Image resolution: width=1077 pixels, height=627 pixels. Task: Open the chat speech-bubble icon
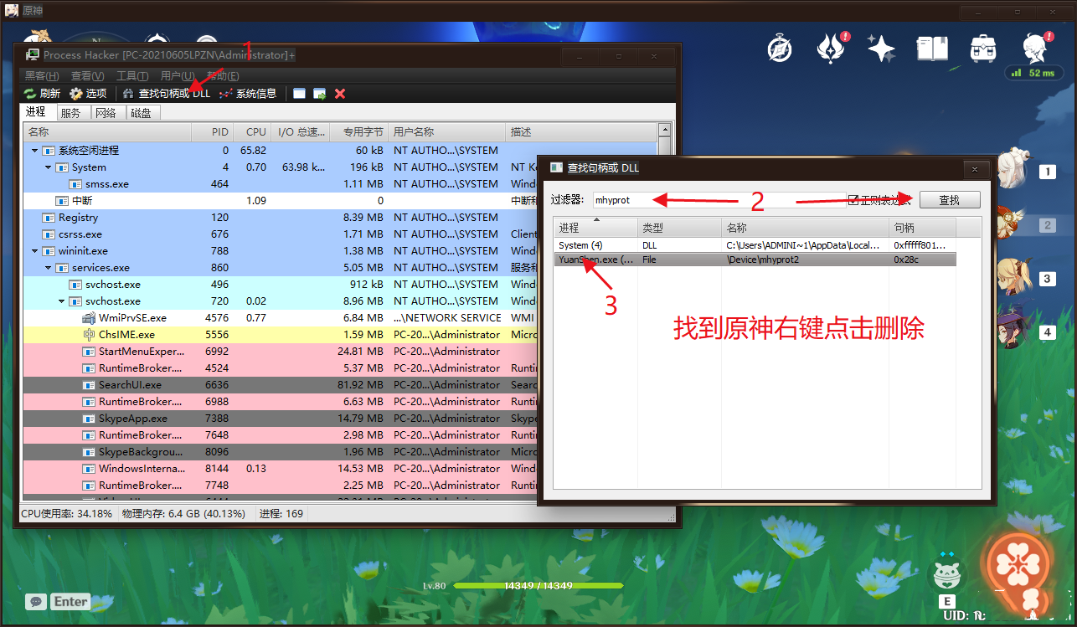pyautogui.click(x=35, y=601)
